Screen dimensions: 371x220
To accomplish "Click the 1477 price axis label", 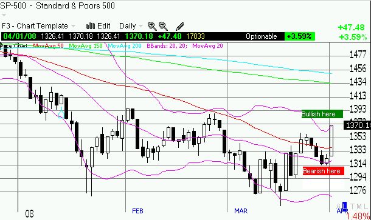I will coord(358,55).
